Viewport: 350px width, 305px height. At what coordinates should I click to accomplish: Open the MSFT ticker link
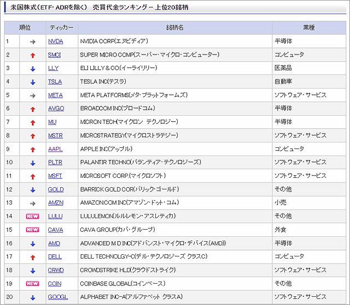click(55, 176)
